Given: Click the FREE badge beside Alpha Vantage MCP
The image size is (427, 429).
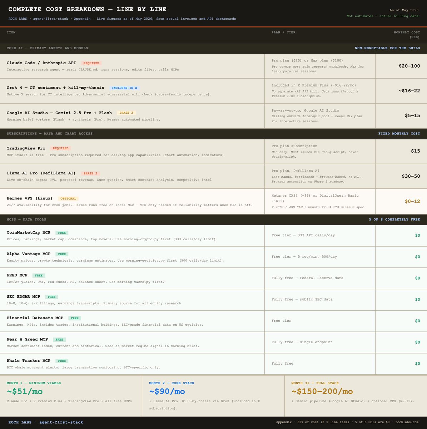Looking at the screenshot, I should tap(62, 254).
